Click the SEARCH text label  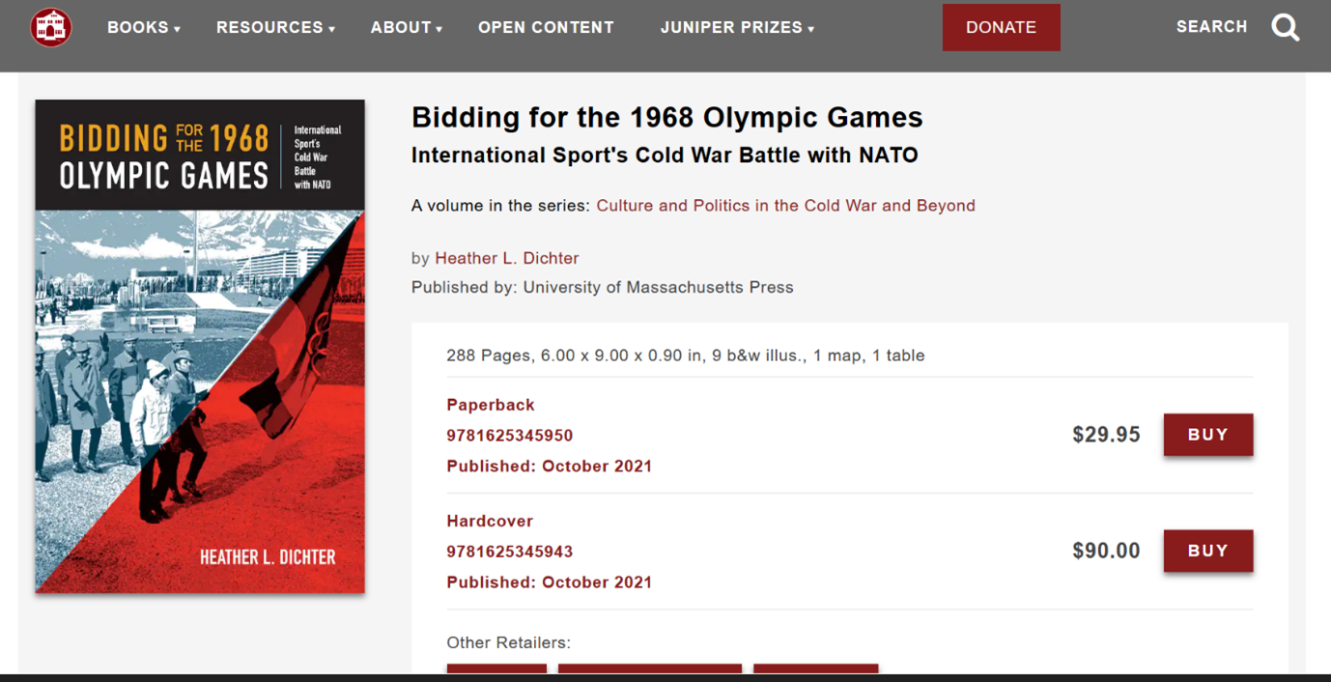(1211, 27)
